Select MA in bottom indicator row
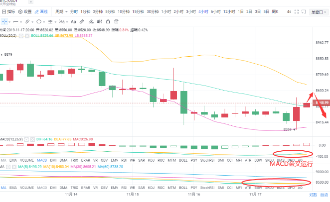Screen dimensions: 330x202 [3, 188]
